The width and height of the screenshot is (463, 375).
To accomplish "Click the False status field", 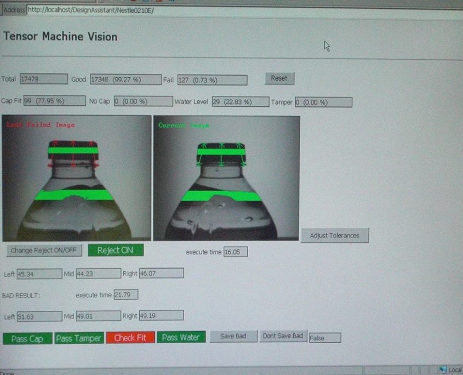I will [324, 337].
